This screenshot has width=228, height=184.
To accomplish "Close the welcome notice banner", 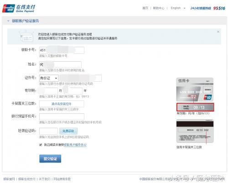I will click(x=218, y=32).
